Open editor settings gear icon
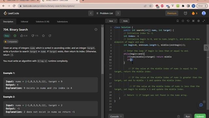 pos(199,21)
